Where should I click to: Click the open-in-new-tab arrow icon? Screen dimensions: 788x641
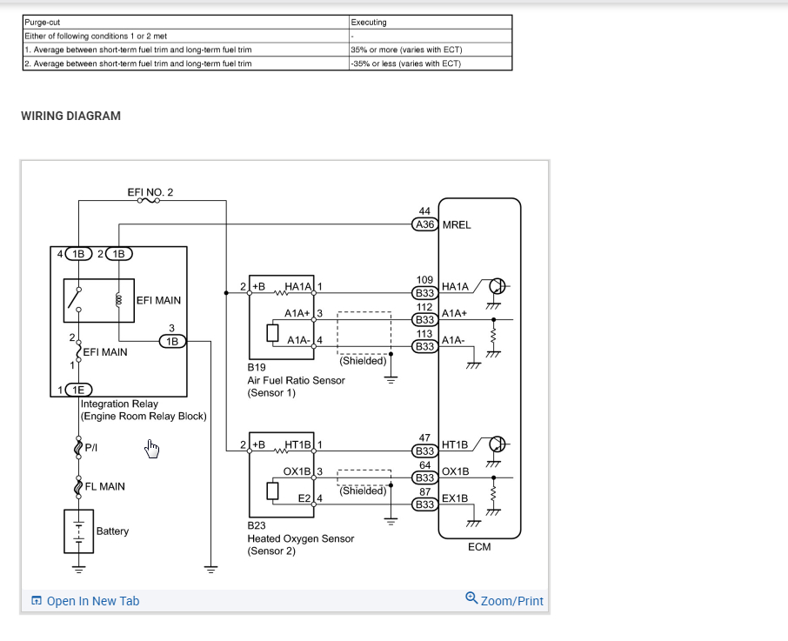[37, 600]
